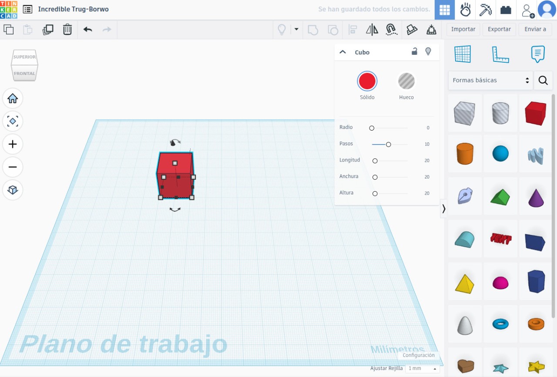
Task: Click the Undo arrow
Action: coord(87,30)
